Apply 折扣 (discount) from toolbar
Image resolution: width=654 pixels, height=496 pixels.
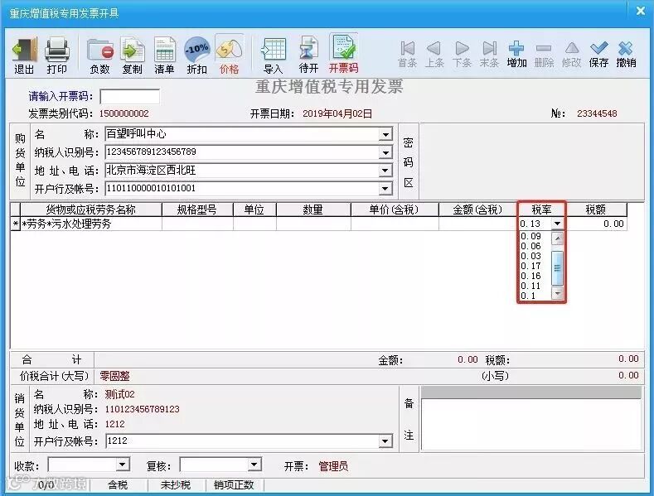point(197,55)
